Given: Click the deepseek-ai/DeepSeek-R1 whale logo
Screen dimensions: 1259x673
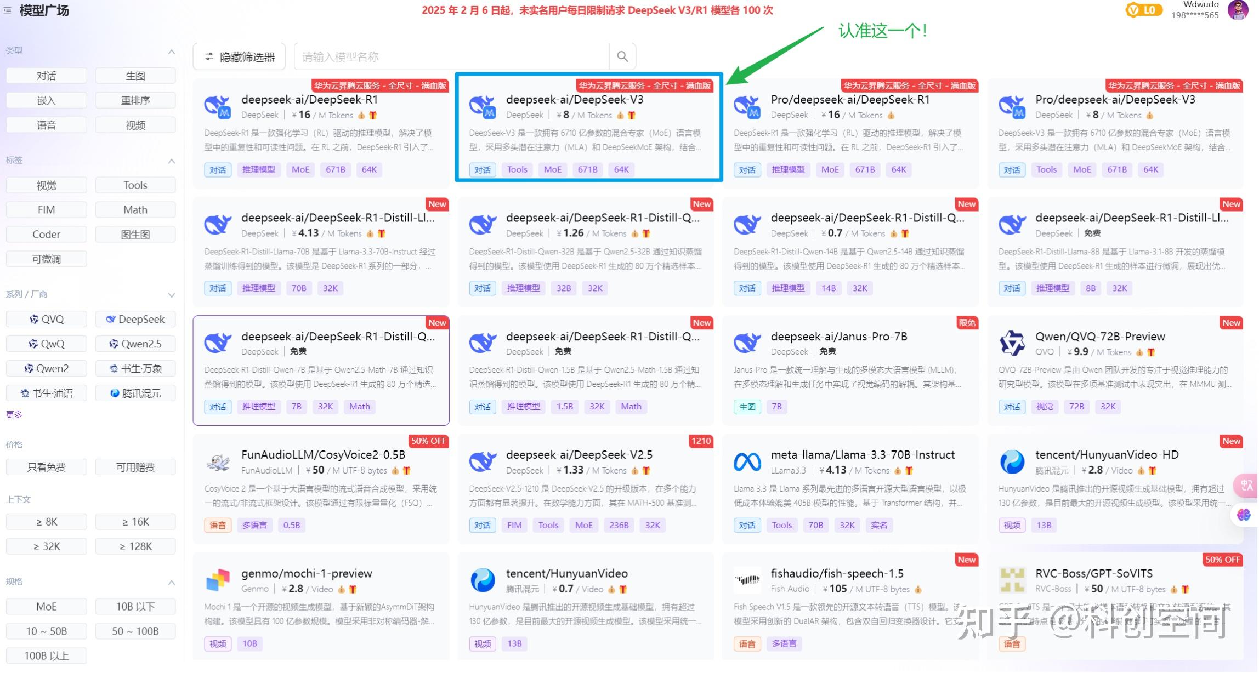Looking at the screenshot, I should [218, 106].
